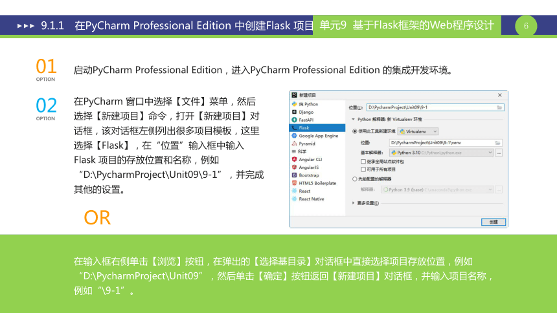Open the 基本解释器 Python 3.10 dropdown
The image size is (557, 313).
(x=442, y=153)
